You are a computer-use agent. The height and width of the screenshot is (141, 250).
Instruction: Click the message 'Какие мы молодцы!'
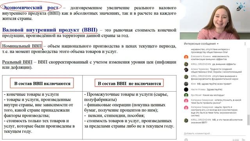[214, 95]
